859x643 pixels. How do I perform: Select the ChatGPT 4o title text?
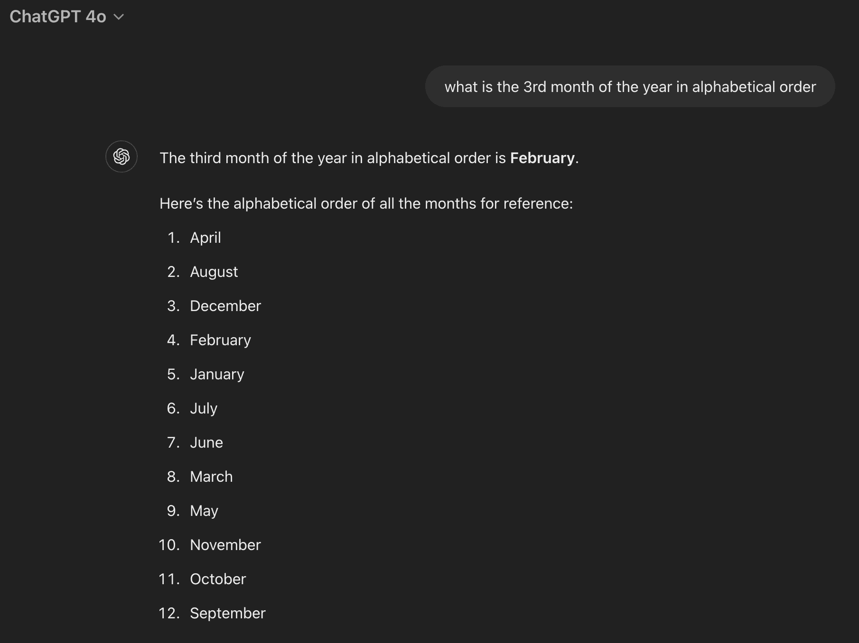pos(57,17)
